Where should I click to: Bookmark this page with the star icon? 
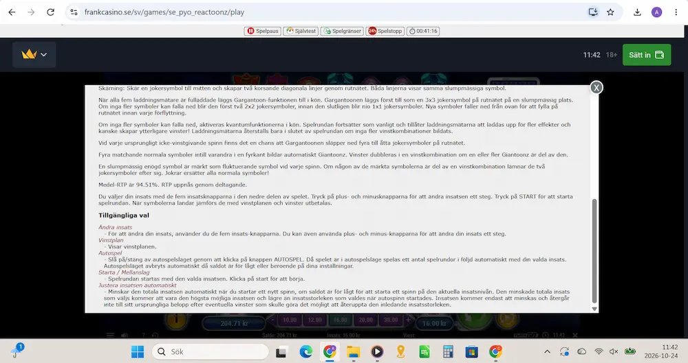coord(610,12)
